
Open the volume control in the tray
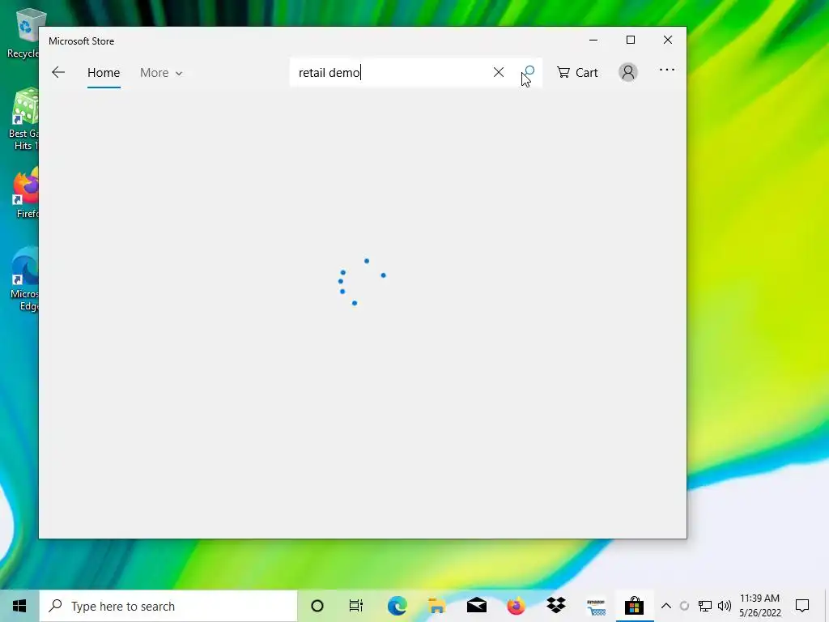click(725, 606)
